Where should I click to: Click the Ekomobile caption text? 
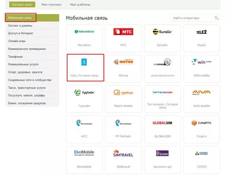pos(84,167)
